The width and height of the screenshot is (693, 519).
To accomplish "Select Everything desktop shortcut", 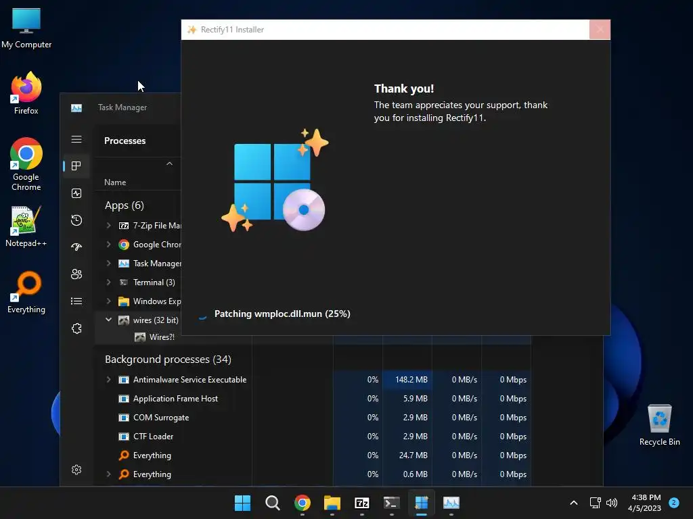I will pyautogui.click(x=26, y=292).
